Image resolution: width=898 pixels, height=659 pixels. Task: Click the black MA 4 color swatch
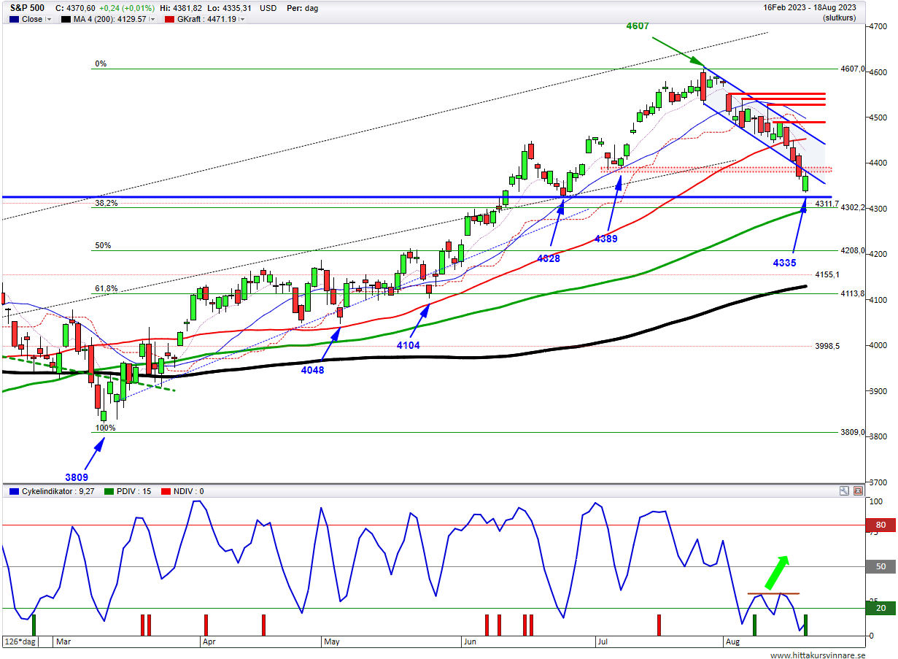[66, 20]
